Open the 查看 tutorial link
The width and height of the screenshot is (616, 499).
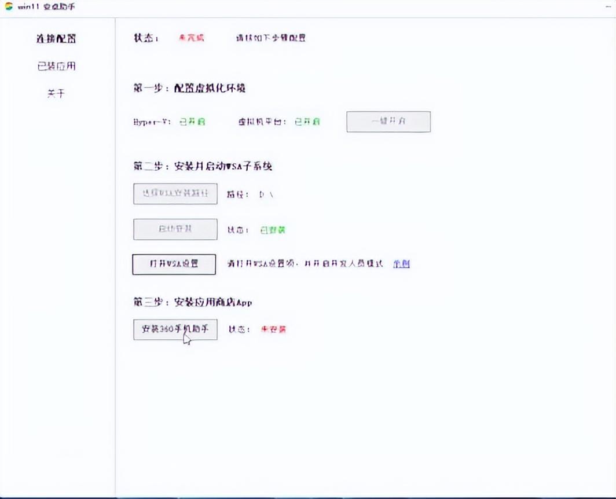(402, 264)
